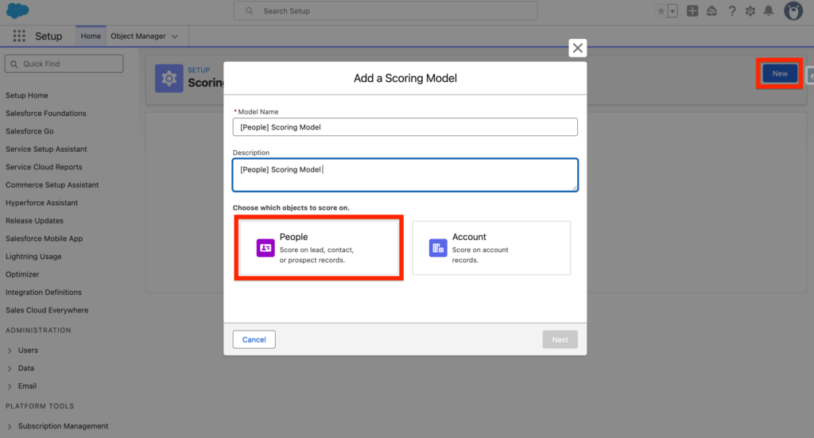View notifications bell icon
The height and width of the screenshot is (438, 814).
point(769,11)
